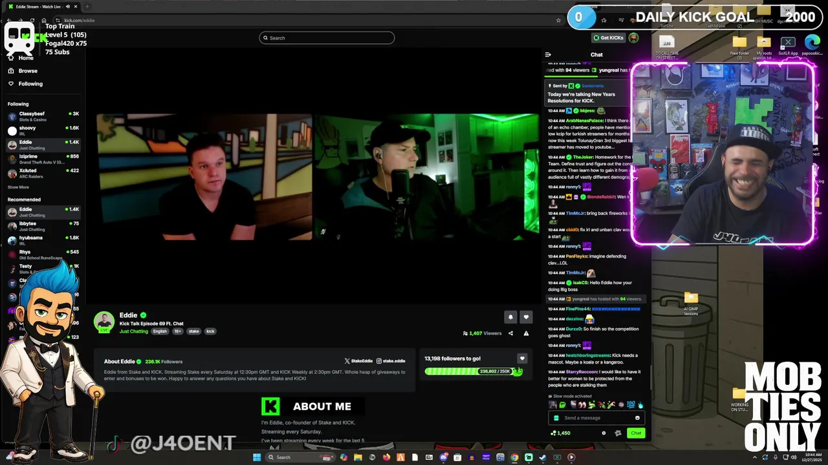828x465 pixels.
Task: Open the emote picker in chat input
Action: (637, 418)
